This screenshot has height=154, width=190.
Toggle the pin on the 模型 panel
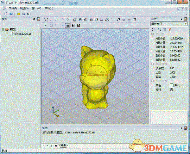click(x=34, y=19)
